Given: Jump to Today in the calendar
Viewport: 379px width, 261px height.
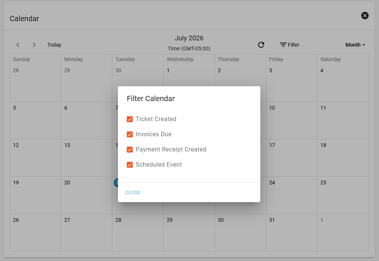Looking at the screenshot, I should coord(54,45).
